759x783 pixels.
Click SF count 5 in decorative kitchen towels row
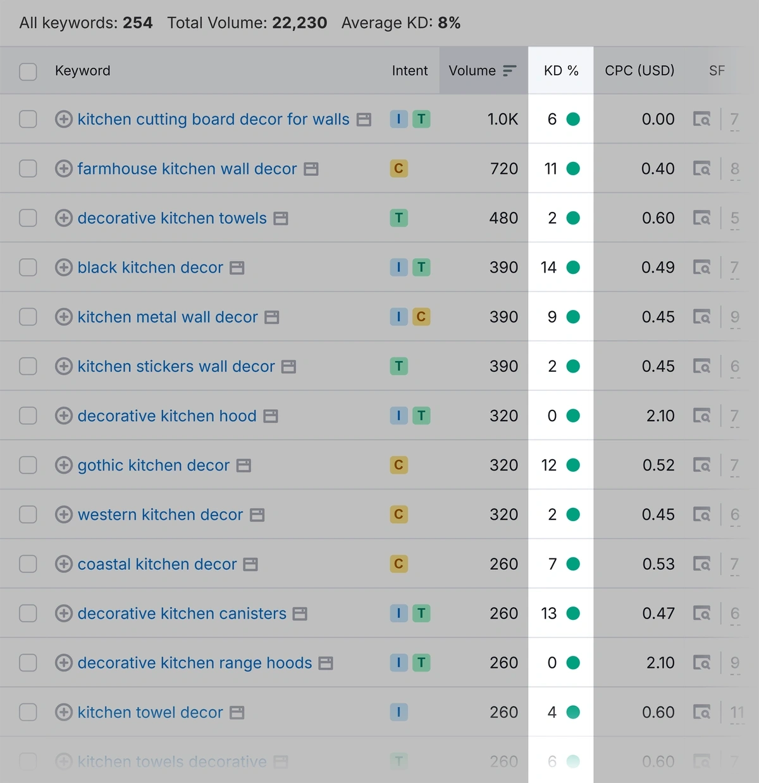(734, 218)
